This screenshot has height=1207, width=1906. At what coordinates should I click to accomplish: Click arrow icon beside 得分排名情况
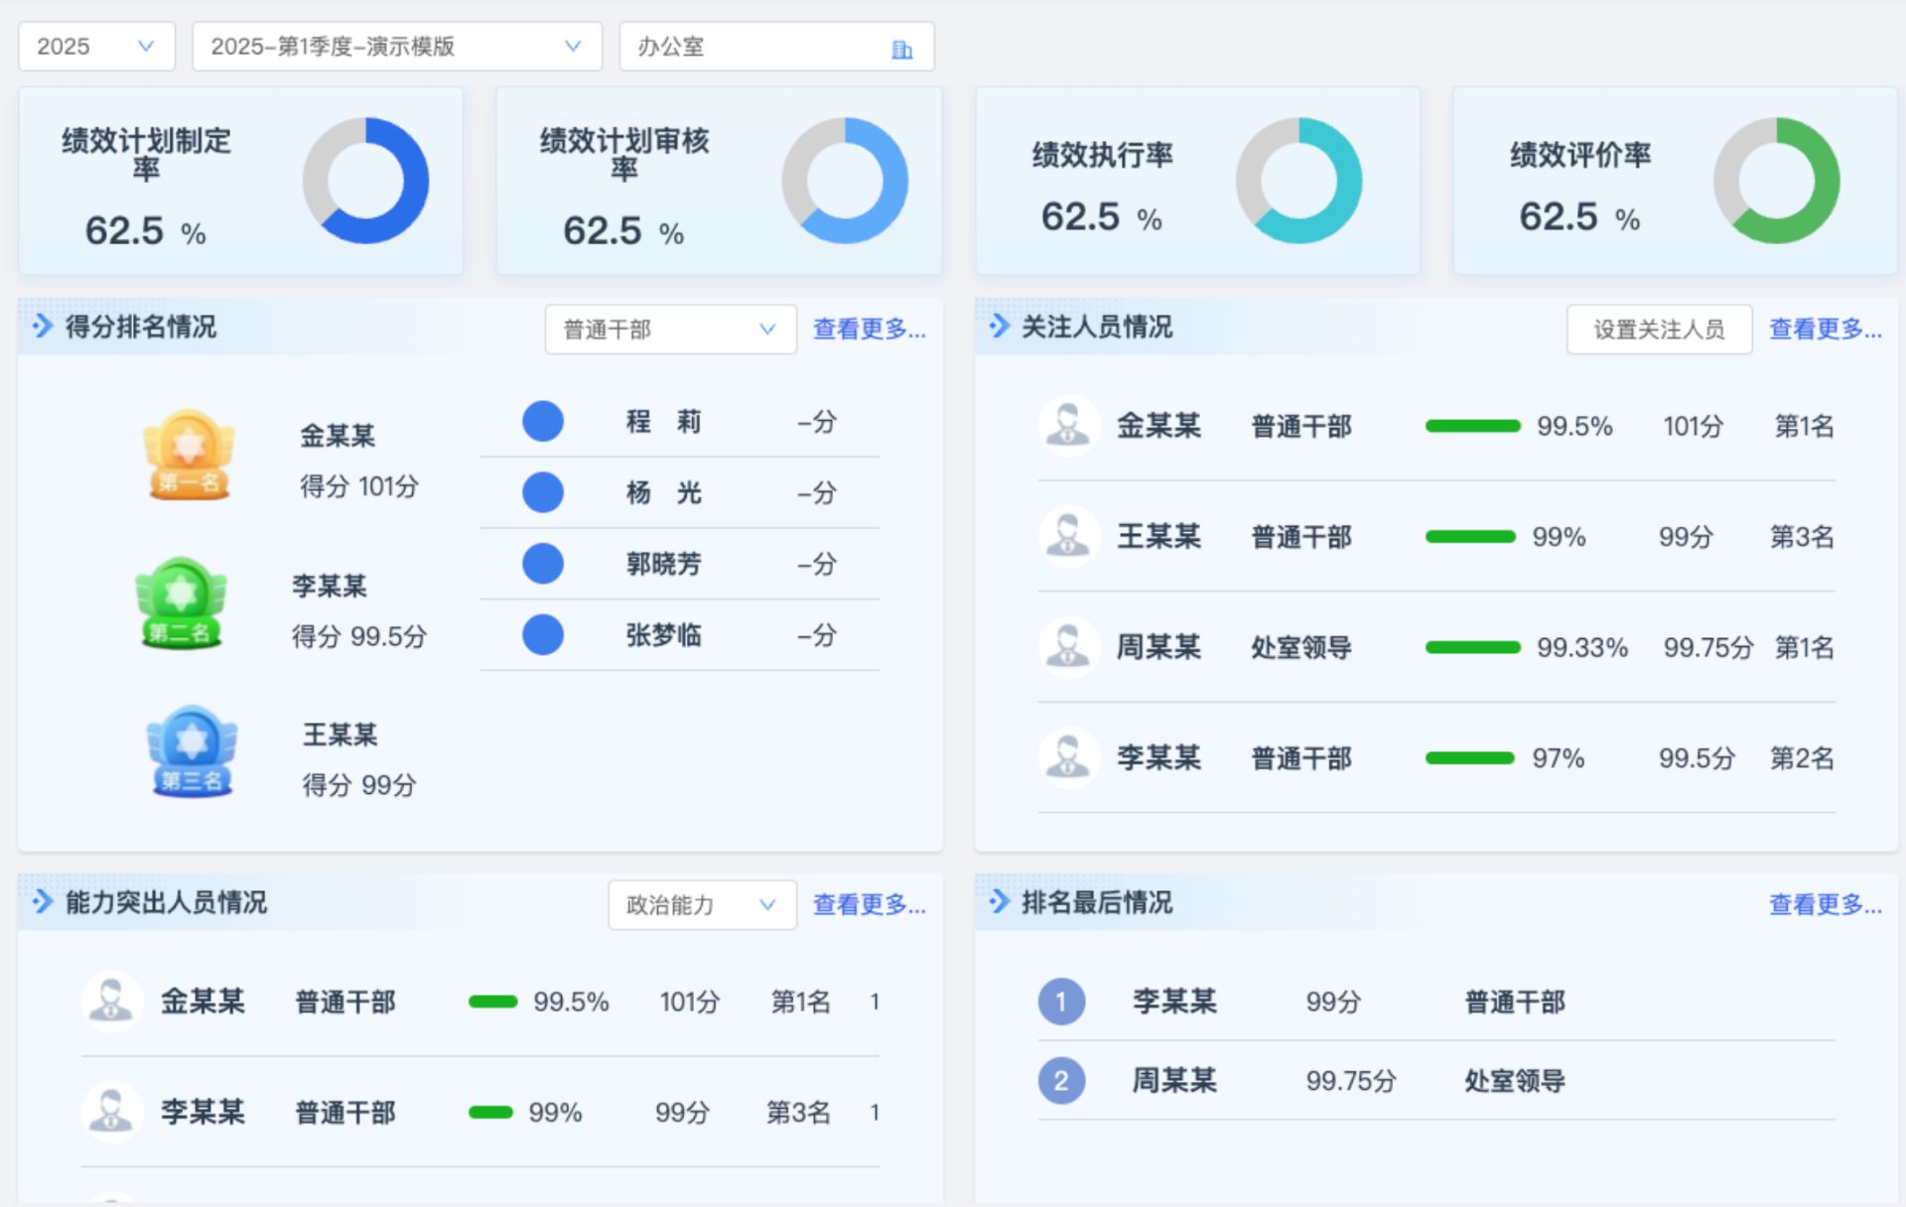tap(43, 326)
